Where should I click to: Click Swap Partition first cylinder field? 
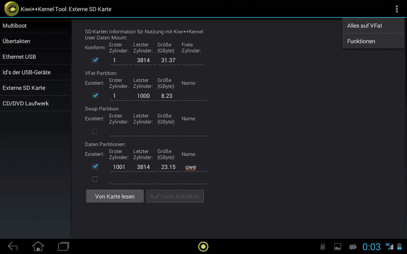[121, 132]
